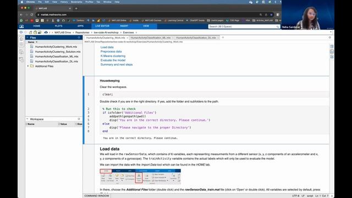Click MATLAB Drive in the breadcrumb
The image size is (352, 198).
(63, 32)
